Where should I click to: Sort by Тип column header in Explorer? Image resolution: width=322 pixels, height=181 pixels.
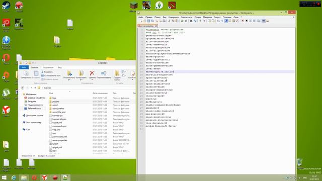(x=115, y=94)
